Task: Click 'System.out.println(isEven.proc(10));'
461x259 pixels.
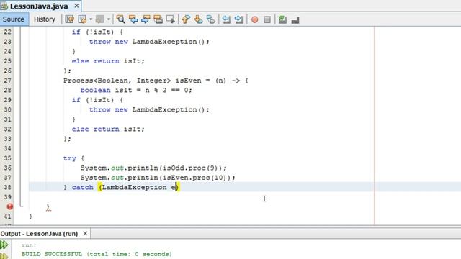Action: pyautogui.click(x=158, y=178)
